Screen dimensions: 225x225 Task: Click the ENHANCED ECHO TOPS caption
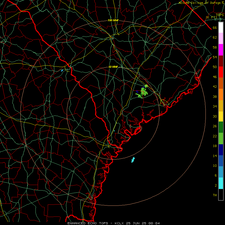point(88,223)
